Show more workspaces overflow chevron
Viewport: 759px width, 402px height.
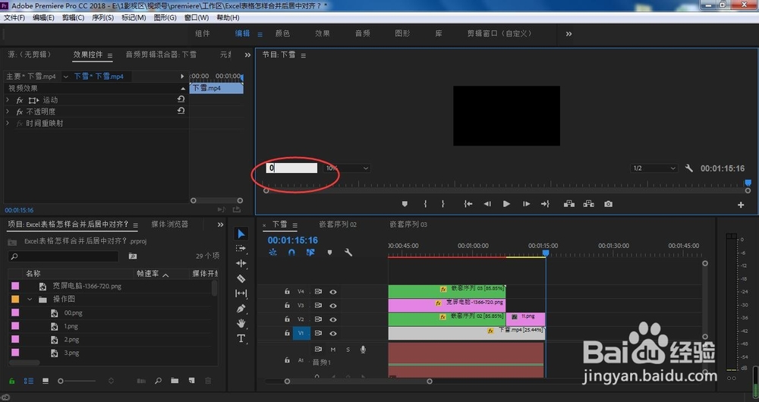(x=568, y=34)
